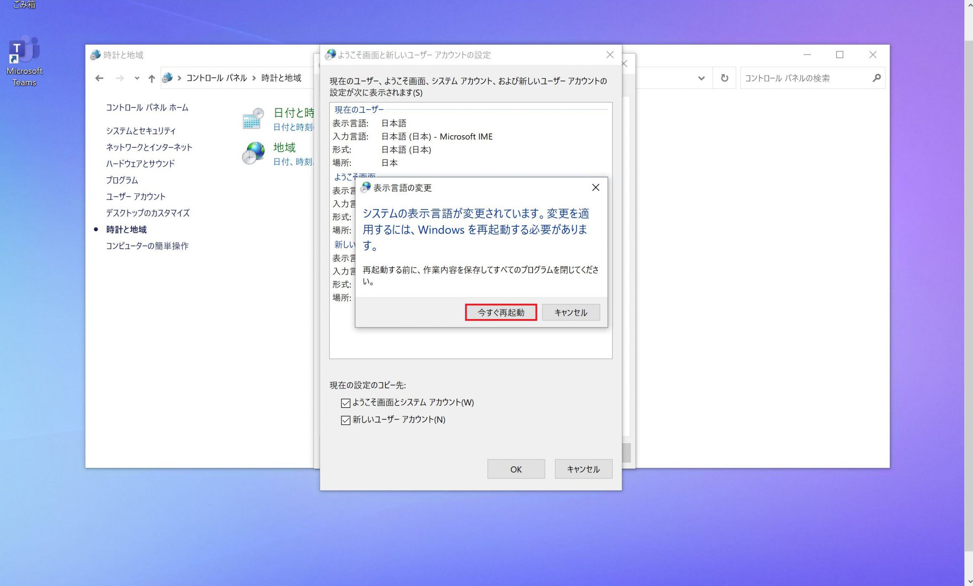
Task: Click the back arrow in Control Panel
Action: click(99, 78)
